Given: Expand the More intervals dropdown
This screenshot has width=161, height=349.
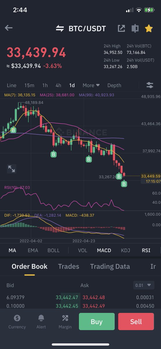Looking at the screenshot, I should click(x=91, y=85).
